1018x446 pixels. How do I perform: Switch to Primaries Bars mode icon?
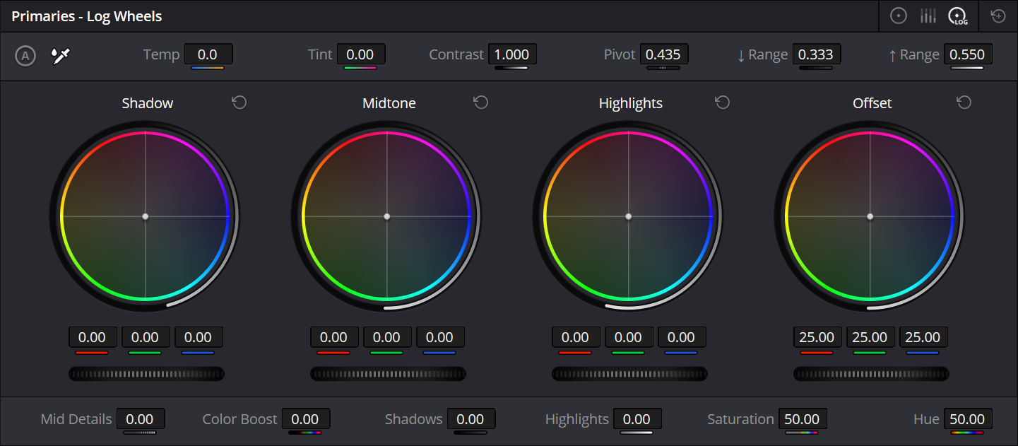(928, 16)
